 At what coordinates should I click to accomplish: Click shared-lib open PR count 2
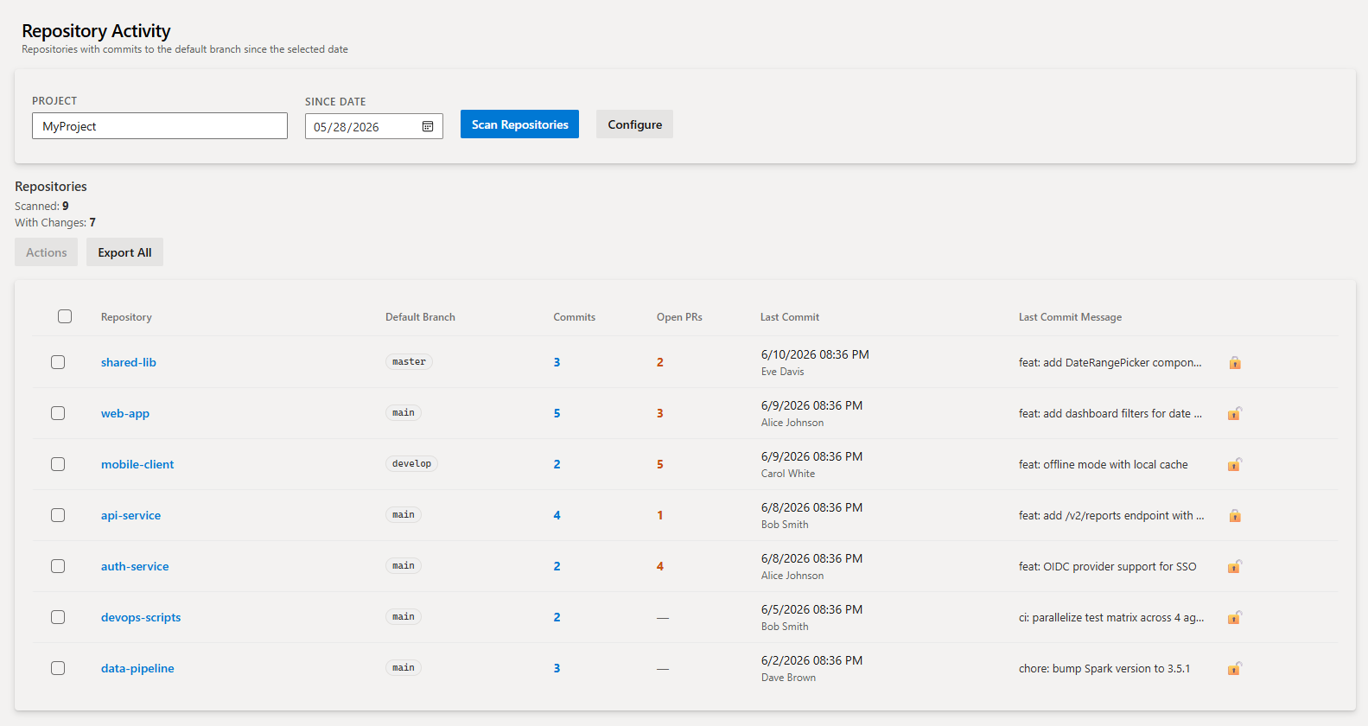[x=660, y=362]
